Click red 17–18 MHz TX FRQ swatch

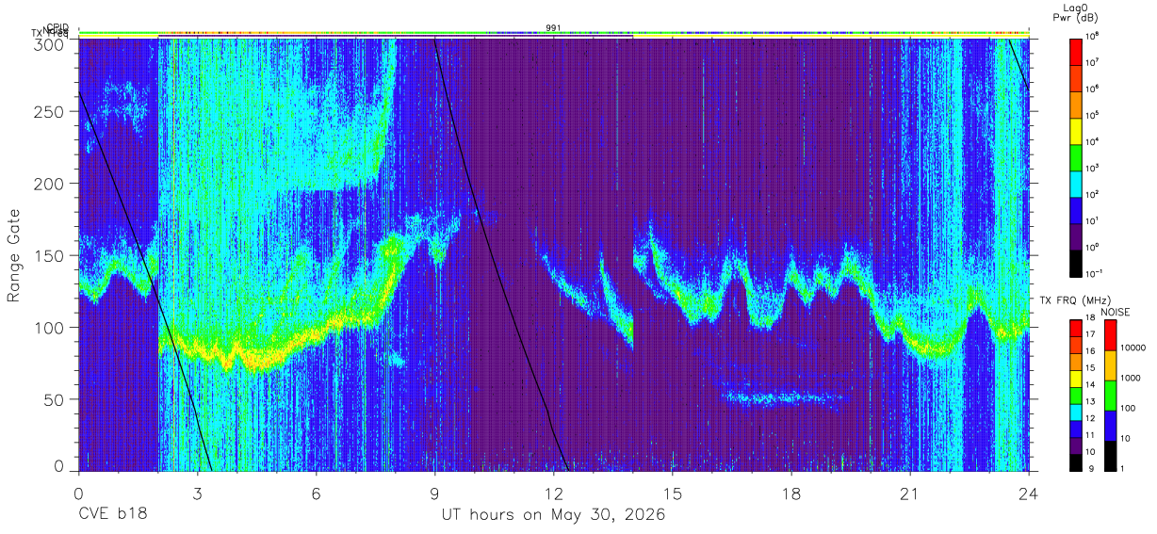[1076, 329]
